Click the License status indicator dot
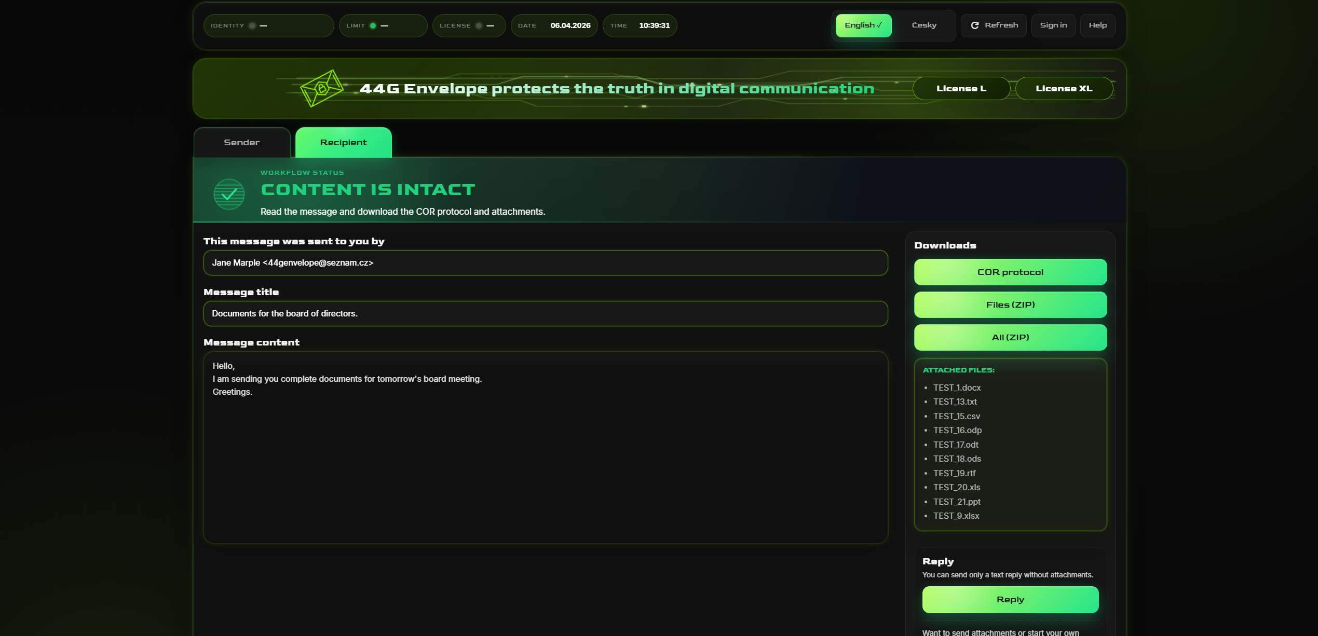The height and width of the screenshot is (636, 1318). point(479,26)
